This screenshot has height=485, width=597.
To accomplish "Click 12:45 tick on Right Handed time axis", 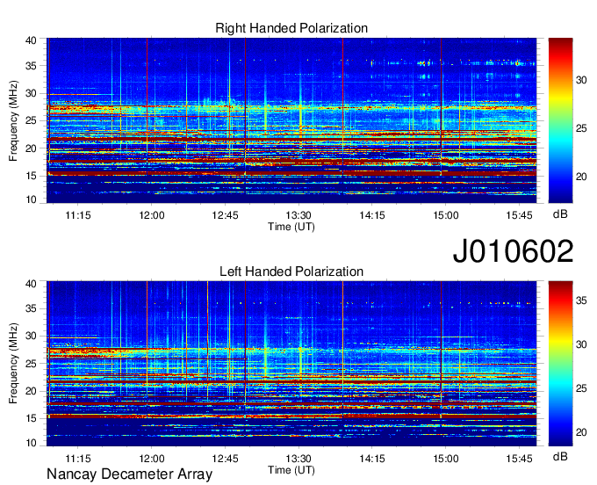I will point(225,215).
